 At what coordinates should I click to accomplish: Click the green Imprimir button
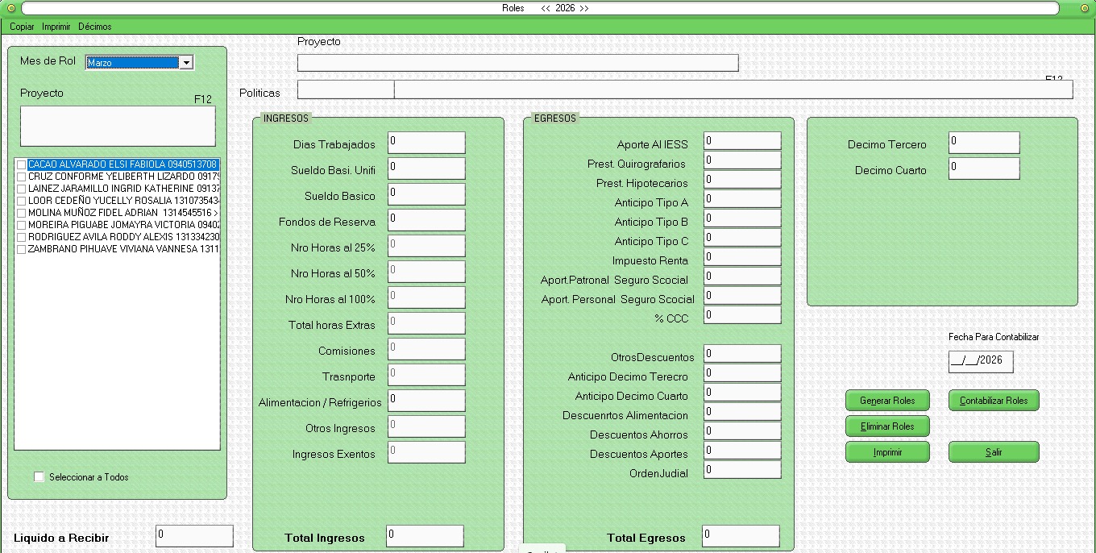887,452
